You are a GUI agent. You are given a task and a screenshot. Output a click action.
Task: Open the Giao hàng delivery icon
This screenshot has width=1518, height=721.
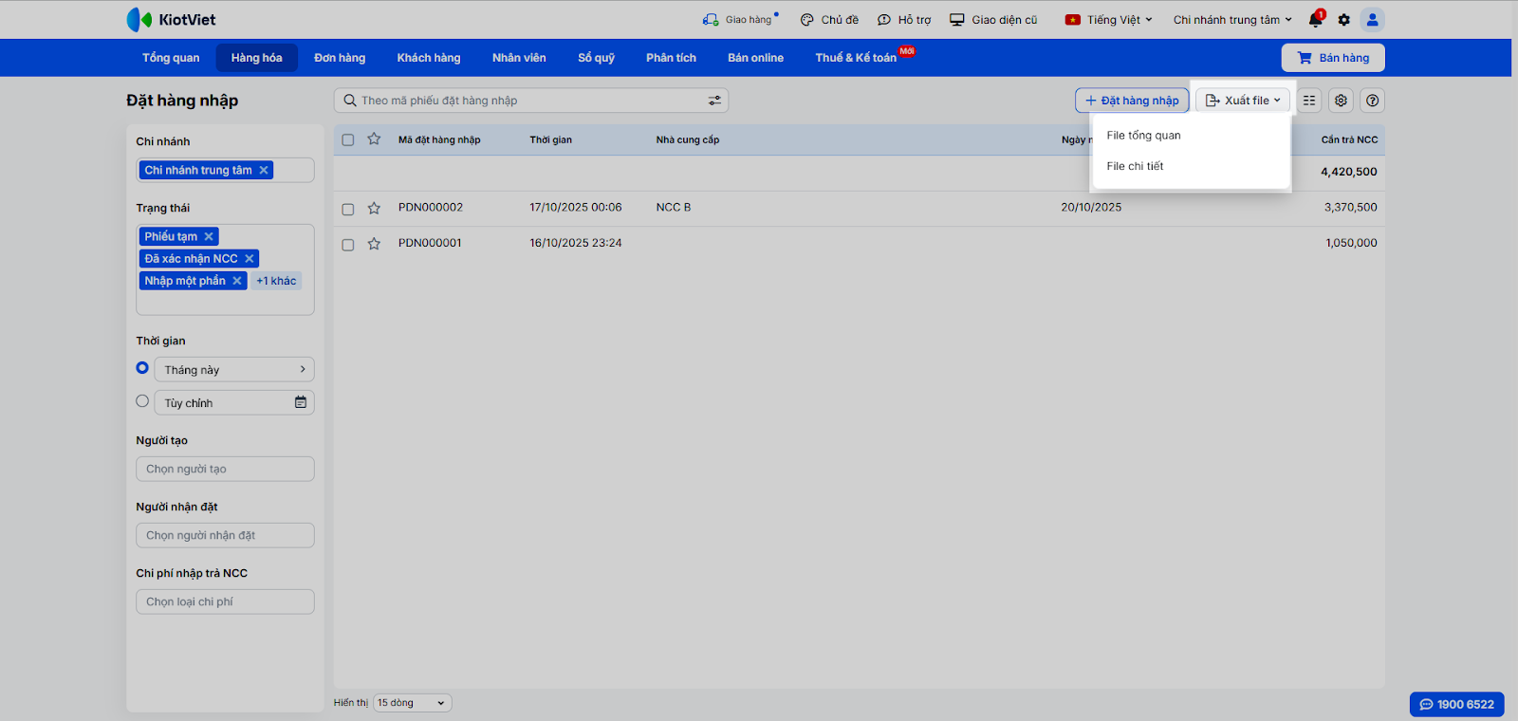point(711,20)
